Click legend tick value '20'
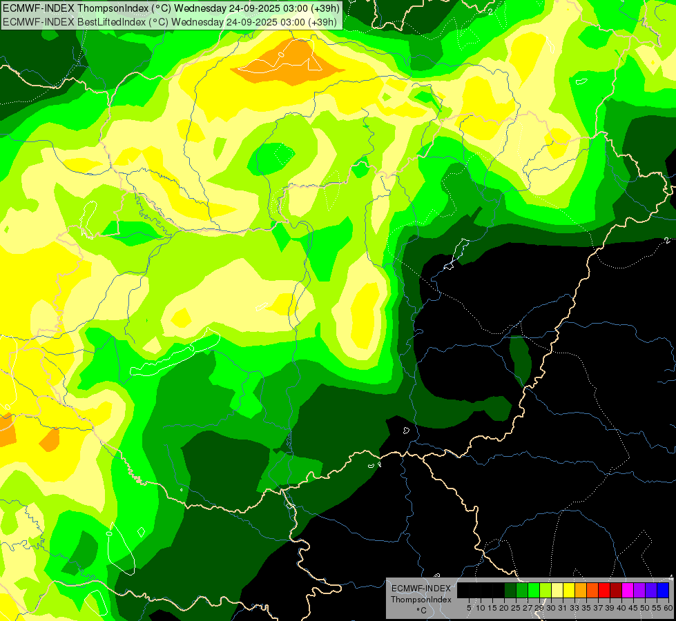 click(x=504, y=608)
